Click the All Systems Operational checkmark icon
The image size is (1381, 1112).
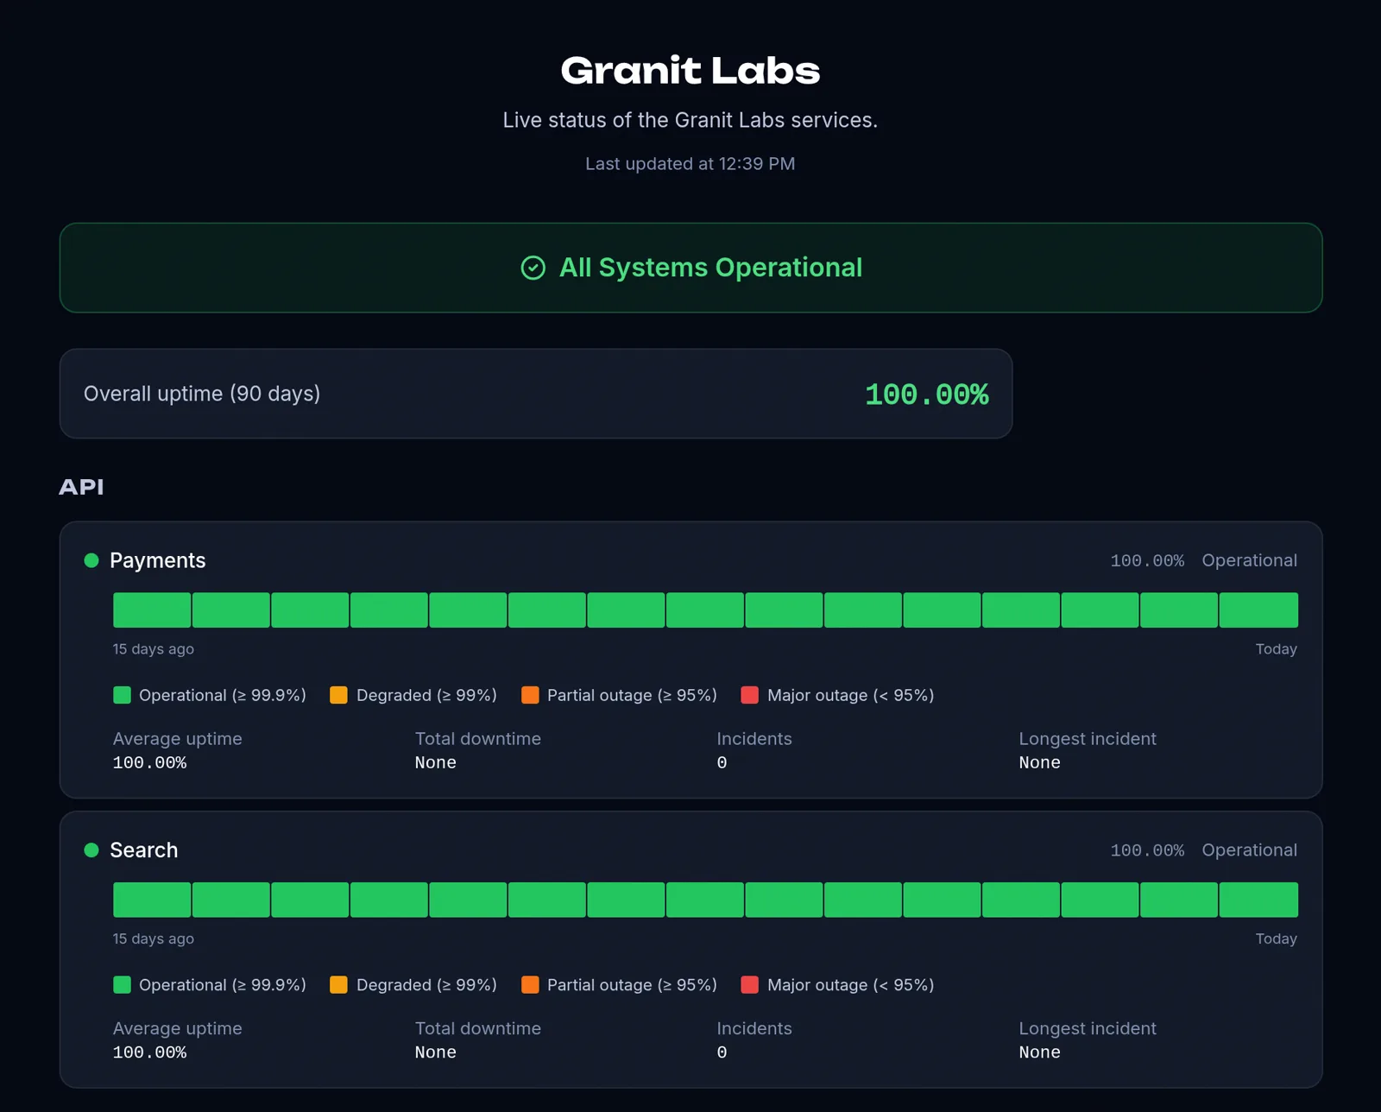tap(533, 268)
